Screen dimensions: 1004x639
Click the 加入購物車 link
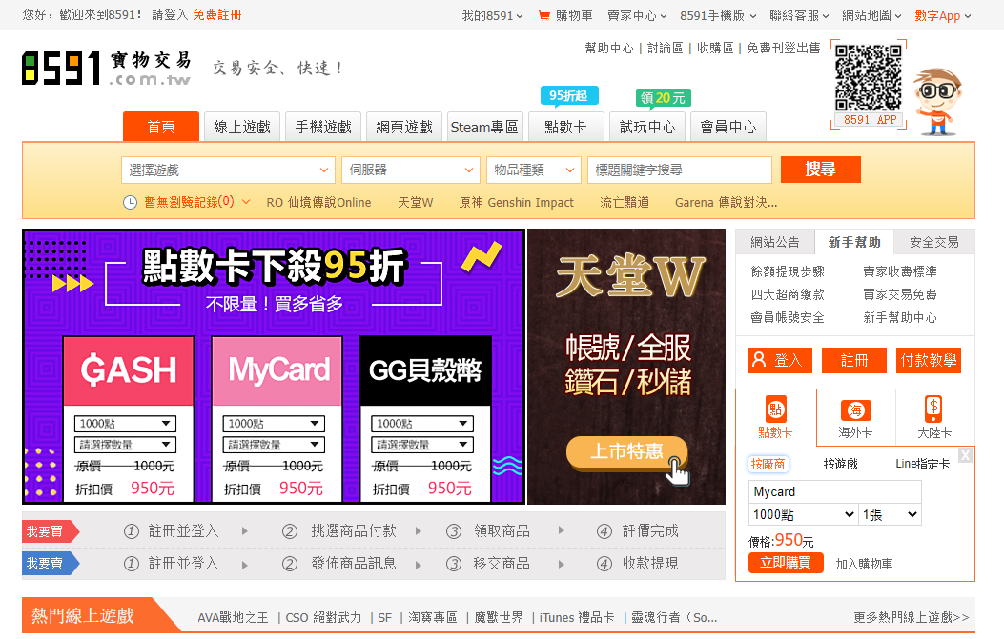pos(864,564)
